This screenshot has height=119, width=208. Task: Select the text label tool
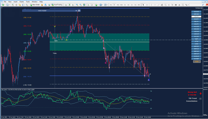172,5
